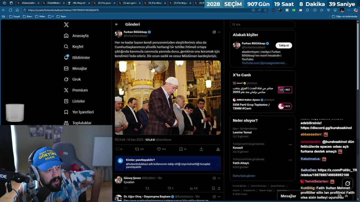Download media using the download arrow icon

218,149
